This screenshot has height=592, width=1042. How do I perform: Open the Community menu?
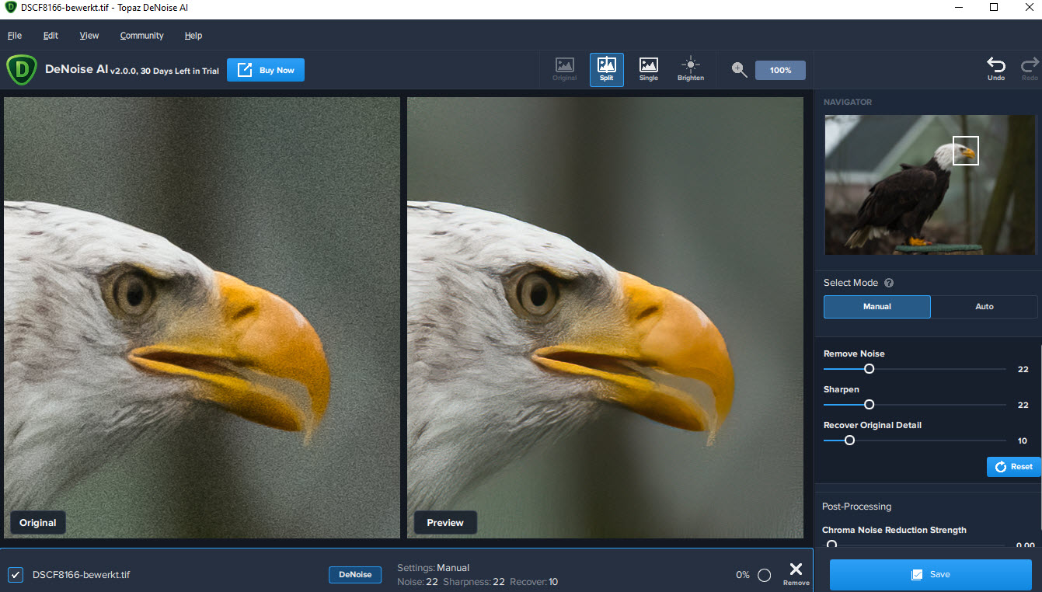click(x=141, y=36)
